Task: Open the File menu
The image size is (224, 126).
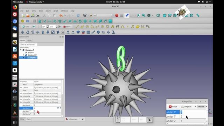Action: point(22,11)
